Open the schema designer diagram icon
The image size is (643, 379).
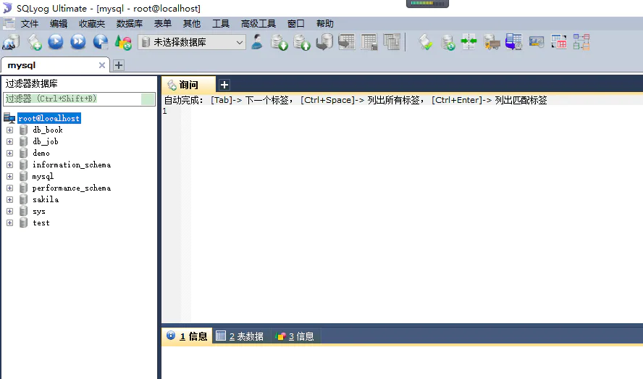(581, 42)
